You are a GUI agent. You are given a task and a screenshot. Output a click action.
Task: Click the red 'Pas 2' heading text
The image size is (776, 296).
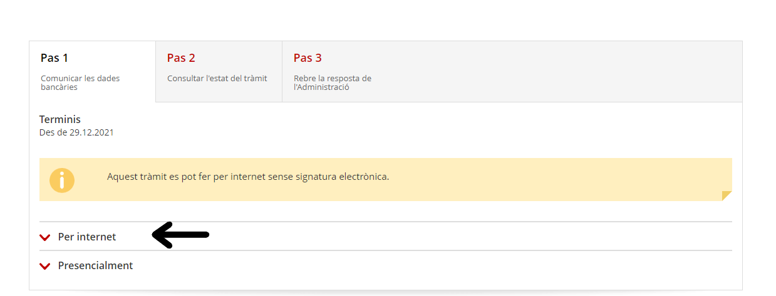click(181, 58)
